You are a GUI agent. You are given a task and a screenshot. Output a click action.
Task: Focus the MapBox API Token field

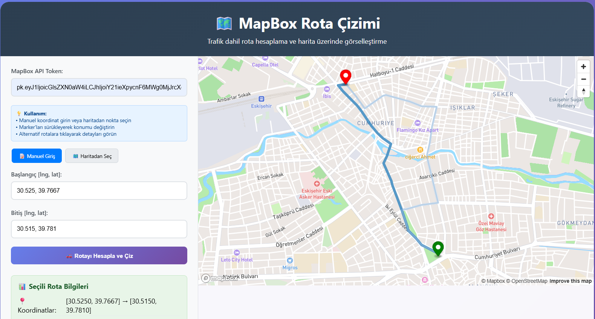(x=99, y=87)
